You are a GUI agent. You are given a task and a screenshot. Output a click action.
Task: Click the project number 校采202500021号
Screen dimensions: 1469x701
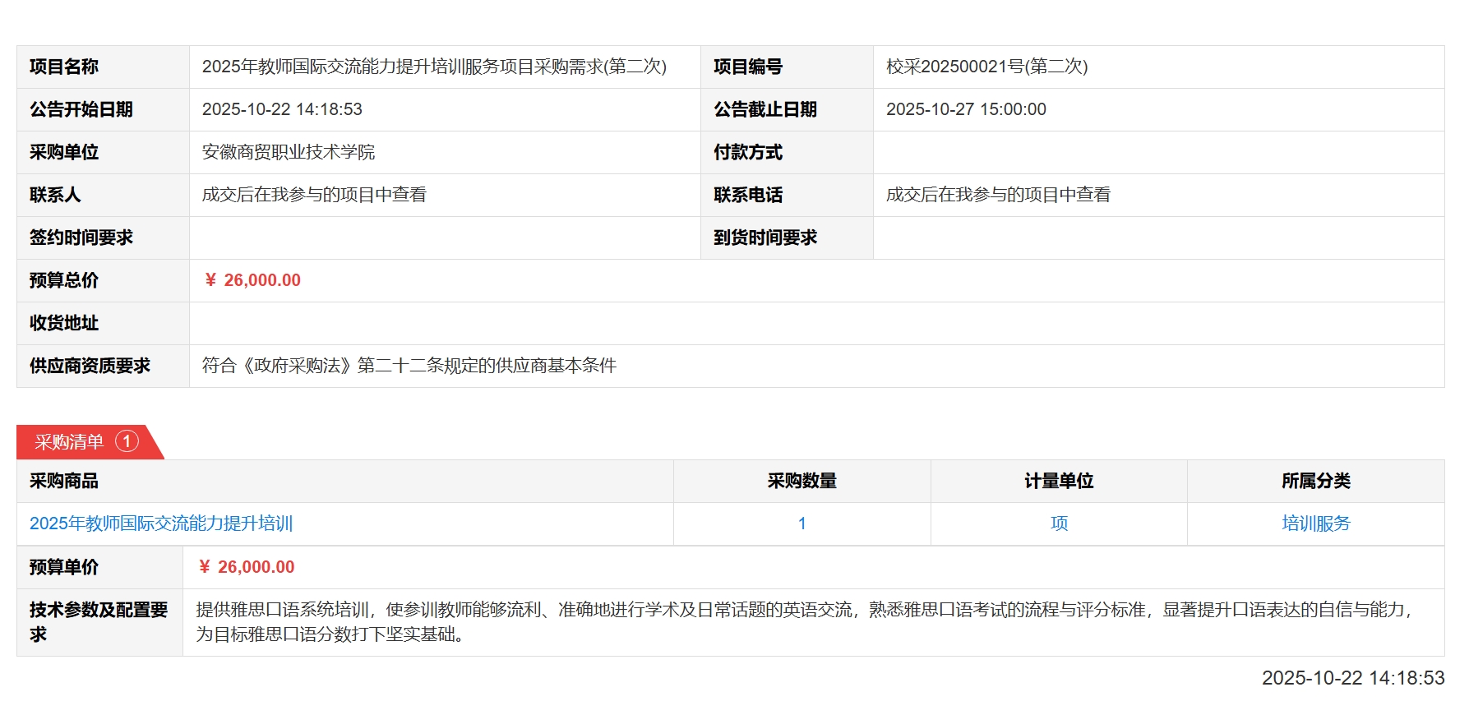tap(986, 67)
